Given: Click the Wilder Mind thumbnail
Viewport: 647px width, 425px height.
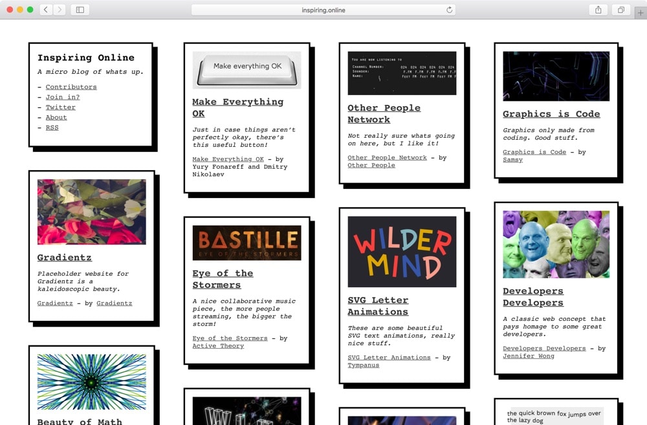Looking at the screenshot, I should [x=402, y=252].
